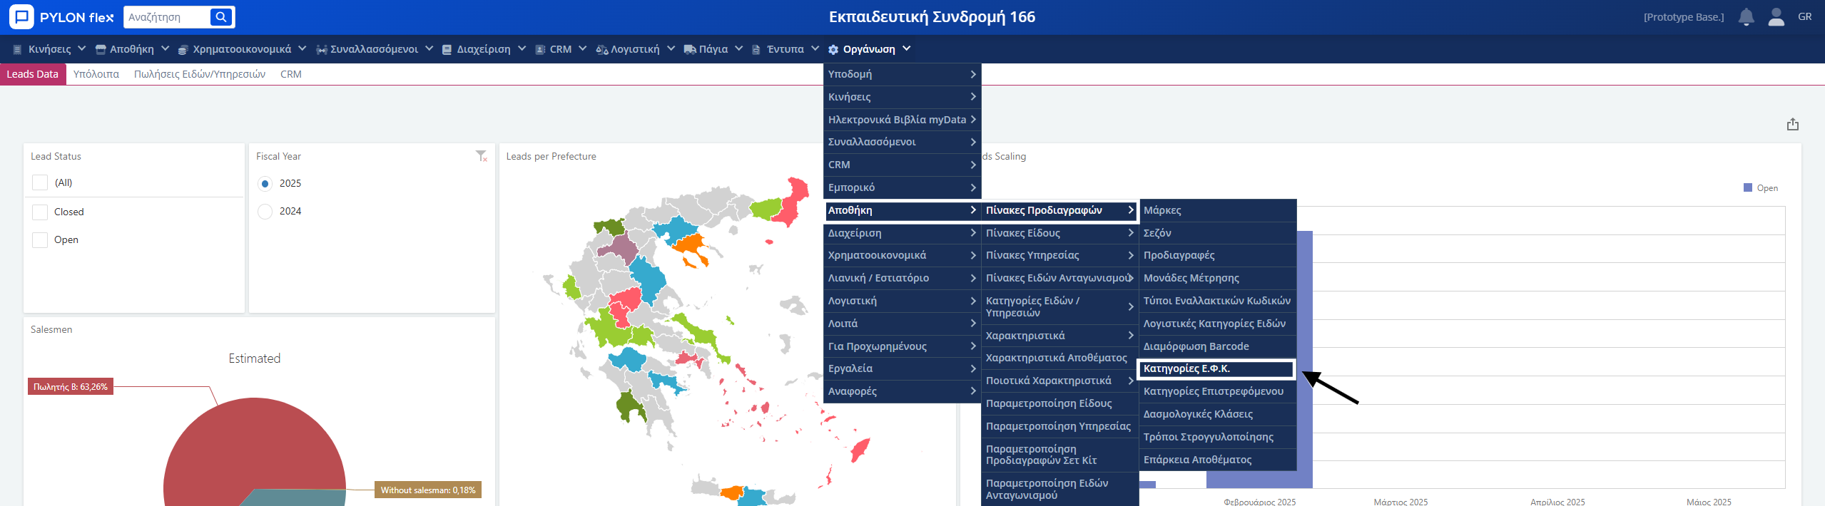Click the GR language button
The image size is (1825, 506).
coord(1805,16)
